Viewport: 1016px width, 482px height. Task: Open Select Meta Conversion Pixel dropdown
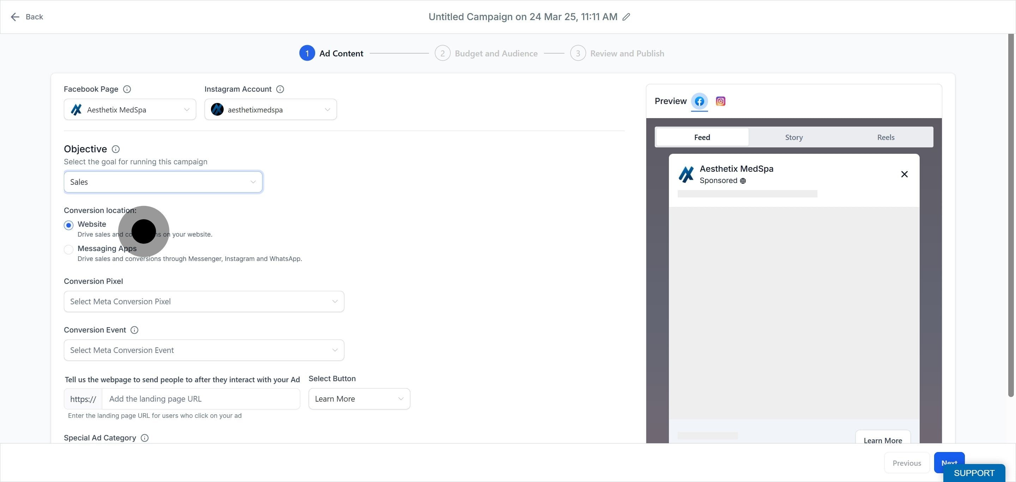(204, 301)
